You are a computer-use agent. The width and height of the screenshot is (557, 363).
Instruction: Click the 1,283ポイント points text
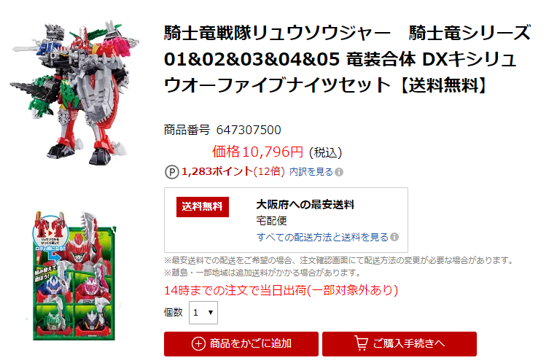tap(217, 172)
